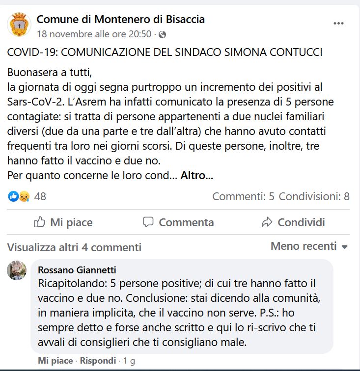360x371 pixels.
Task: Open the Meno recenti sorting dropdown
Action: (x=309, y=246)
